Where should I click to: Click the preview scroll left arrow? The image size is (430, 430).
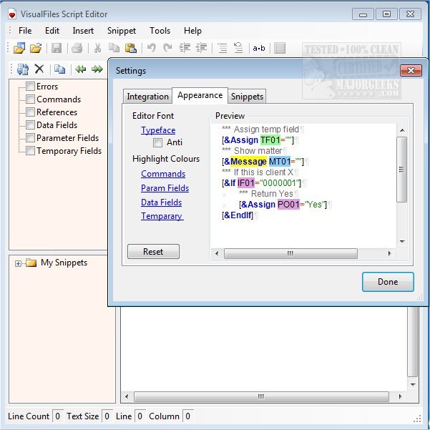(217, 253)
